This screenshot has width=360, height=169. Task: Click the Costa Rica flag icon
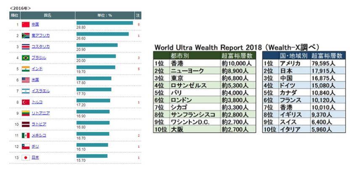click(26, 47)
